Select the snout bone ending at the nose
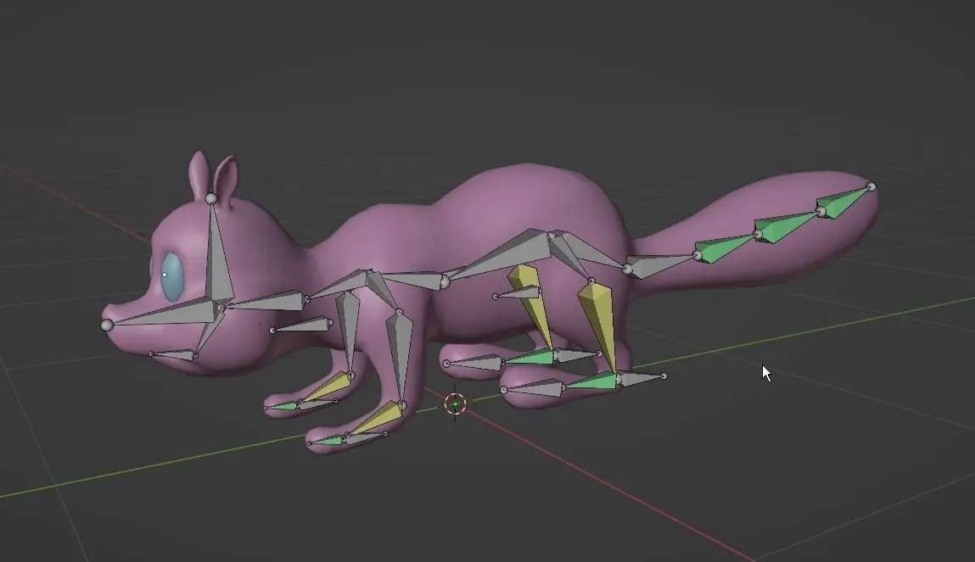Screen dimensions: 975x562 pyautogui.click(x=162, y=312)
